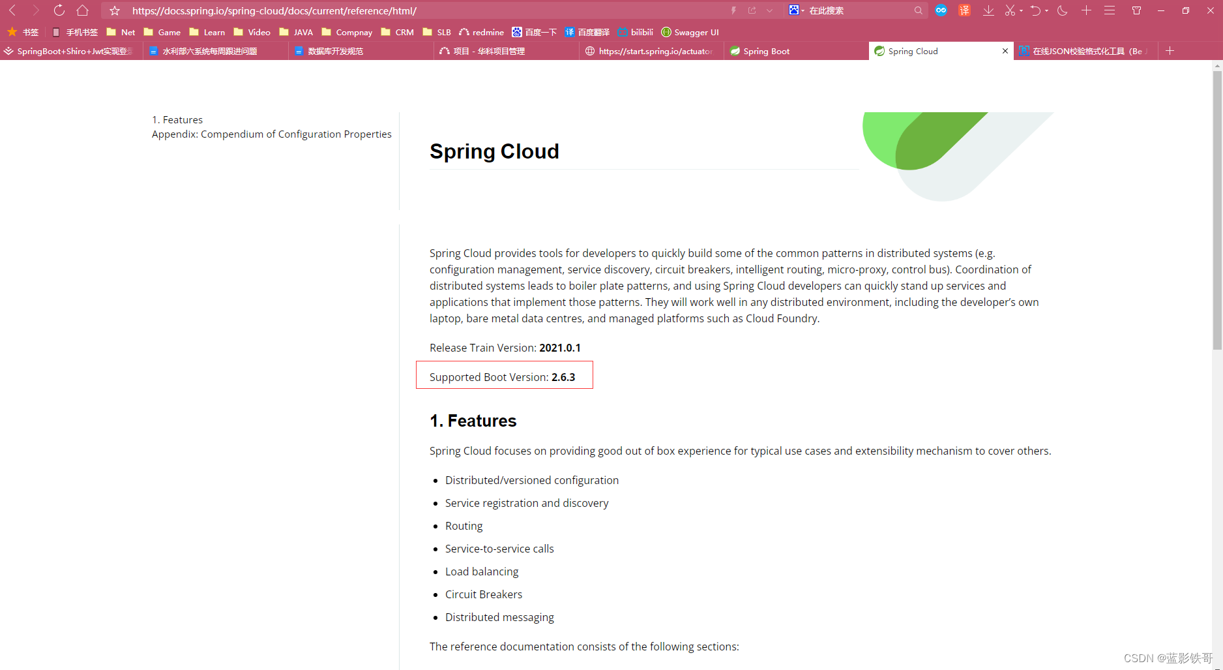Open the skin shirt icon
This screenshot has height=670, width=1223.
[x=1136, y=10]
